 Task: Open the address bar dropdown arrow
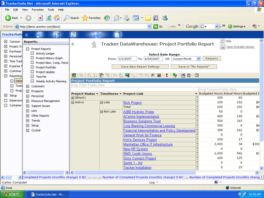pos(149,27)
